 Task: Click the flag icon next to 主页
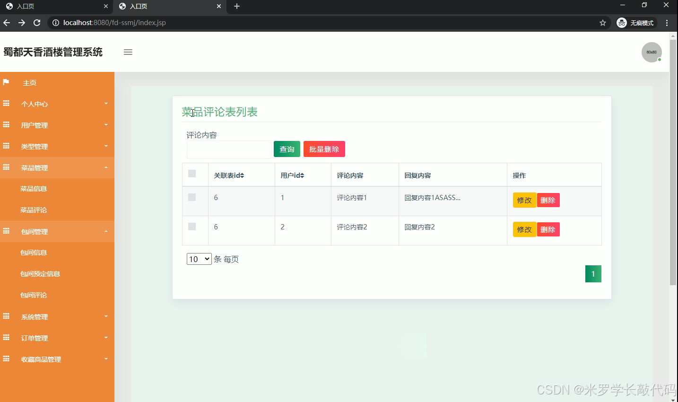click(x=6, y=82)
